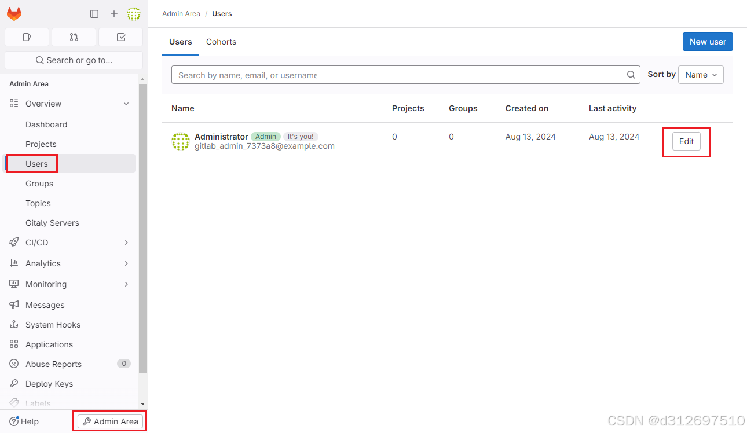747x433 pixels.
Task: Click the Groups column header
Action: pos(463,108)
